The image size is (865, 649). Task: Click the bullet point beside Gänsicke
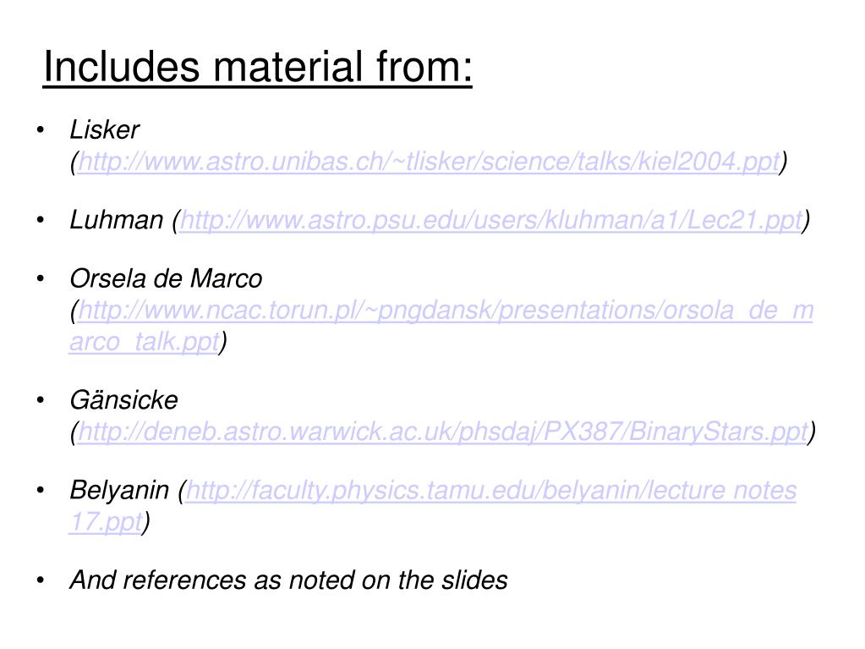coord(41,401)
